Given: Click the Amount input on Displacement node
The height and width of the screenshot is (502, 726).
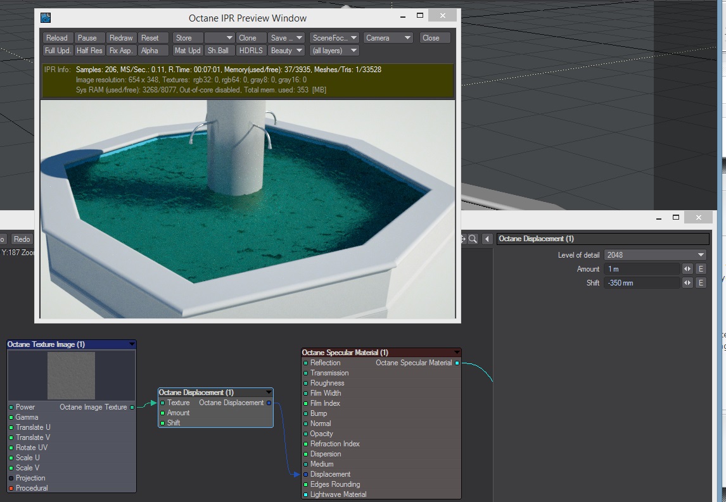Looking at the screenshot, I should coord(163,413).
